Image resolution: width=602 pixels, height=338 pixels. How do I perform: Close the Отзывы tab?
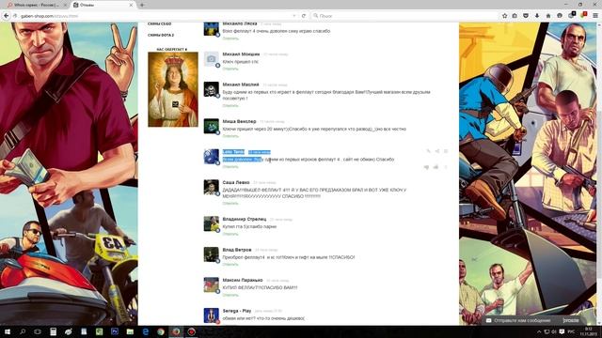point(131,5)
